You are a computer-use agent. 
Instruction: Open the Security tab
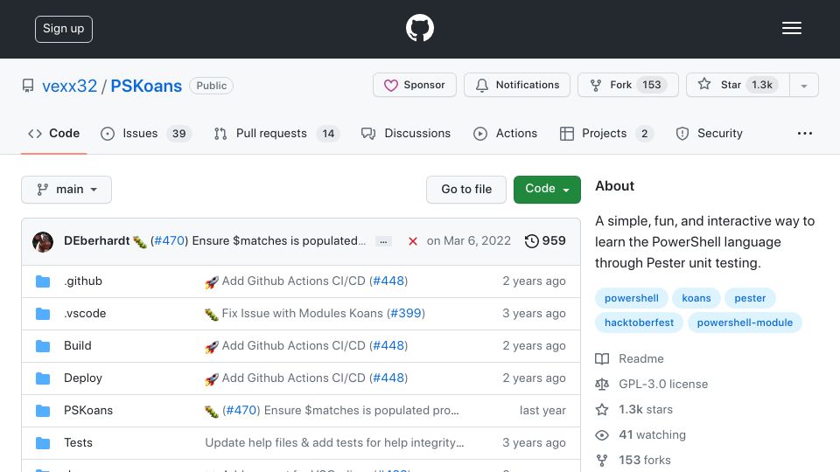710,133
